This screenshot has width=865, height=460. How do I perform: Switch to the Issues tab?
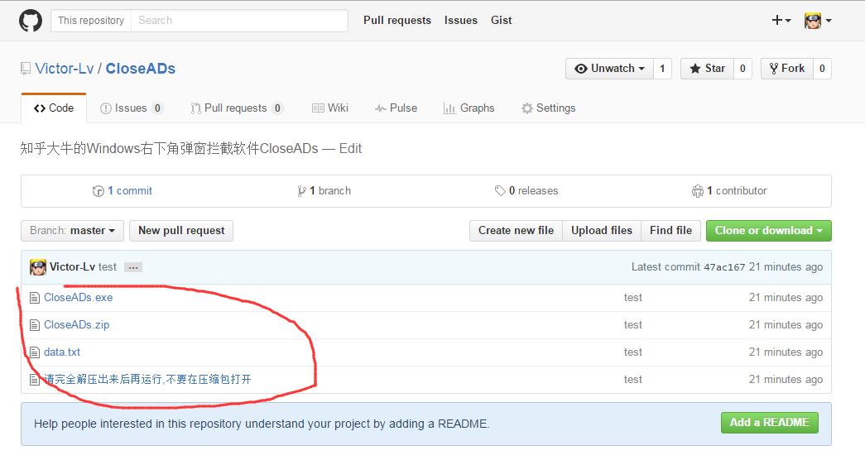click(x=132, y=108)
